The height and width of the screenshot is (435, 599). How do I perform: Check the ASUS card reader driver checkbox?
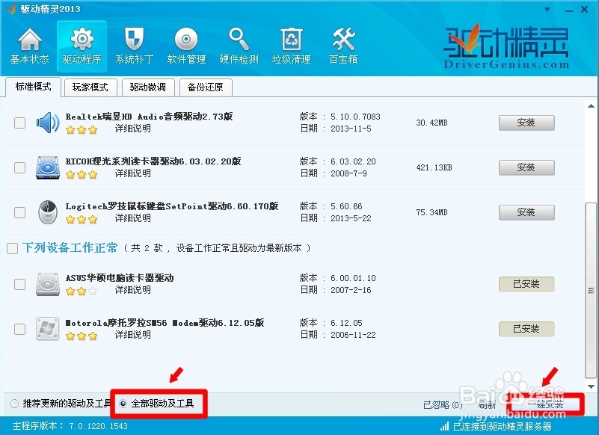(20, 284)
